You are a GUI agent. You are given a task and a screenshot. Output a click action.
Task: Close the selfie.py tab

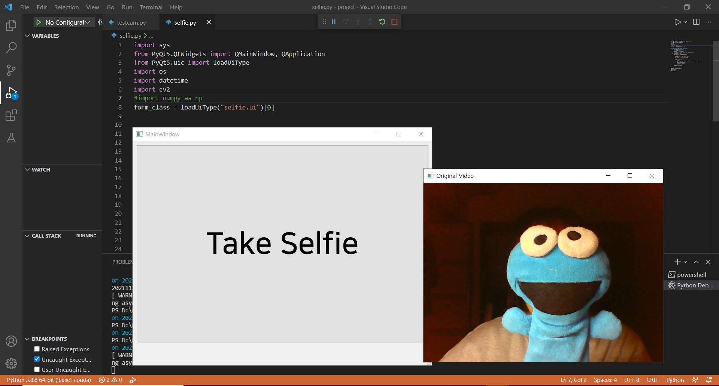(x=209, y=22)
